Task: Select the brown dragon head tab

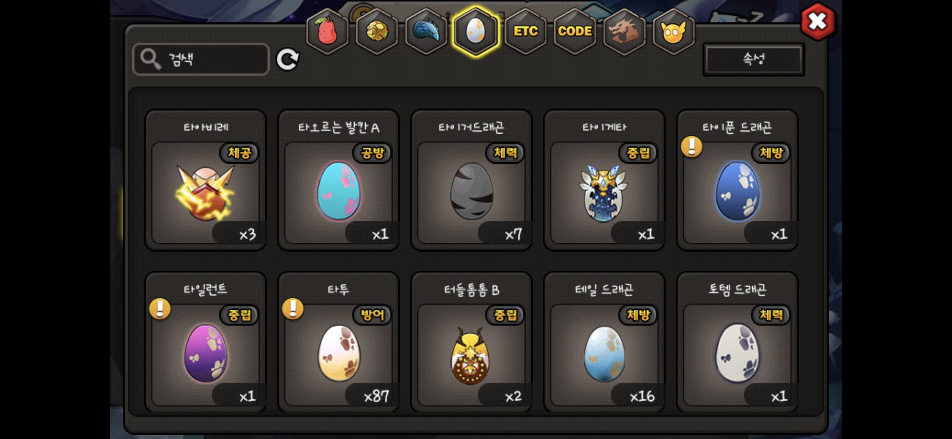Action: [x=624, y=31]
